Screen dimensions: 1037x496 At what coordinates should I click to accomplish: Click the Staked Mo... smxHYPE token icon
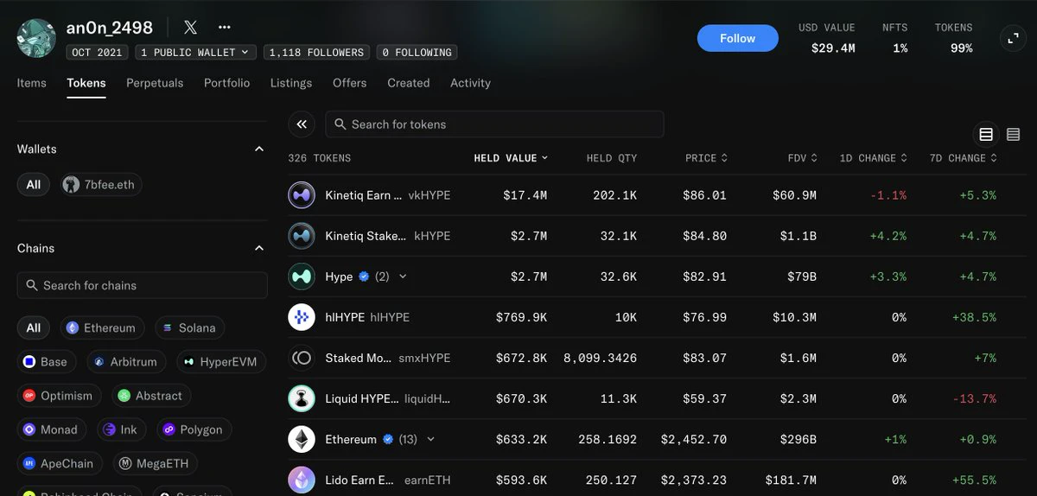(302, 358)
